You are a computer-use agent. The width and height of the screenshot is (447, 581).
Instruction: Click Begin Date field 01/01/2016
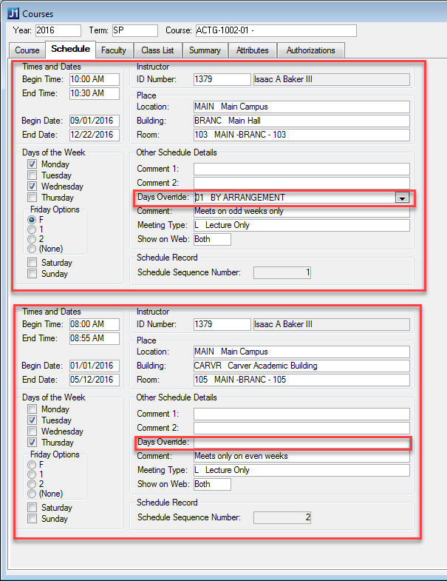tap(95, 366)
